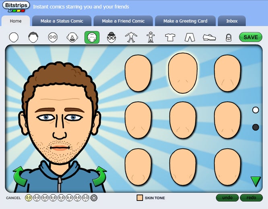Rotate avatar with left green arrow
268x209 pixels.
point(20,177)
